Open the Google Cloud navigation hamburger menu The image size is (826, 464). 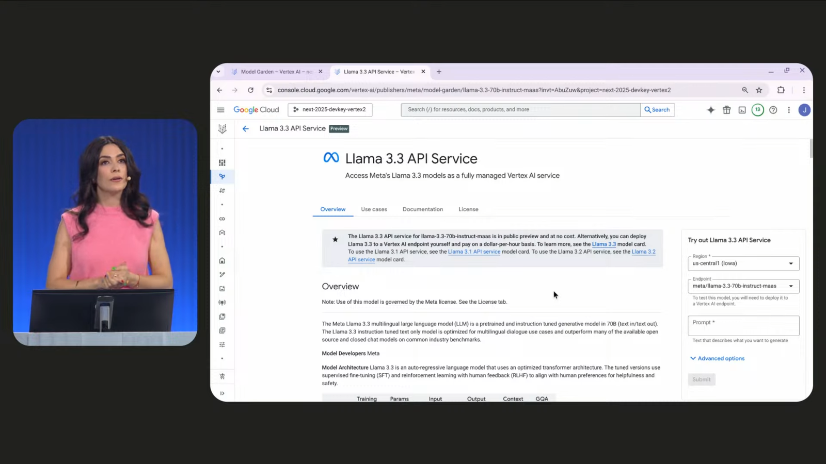(x=220, y=110)
